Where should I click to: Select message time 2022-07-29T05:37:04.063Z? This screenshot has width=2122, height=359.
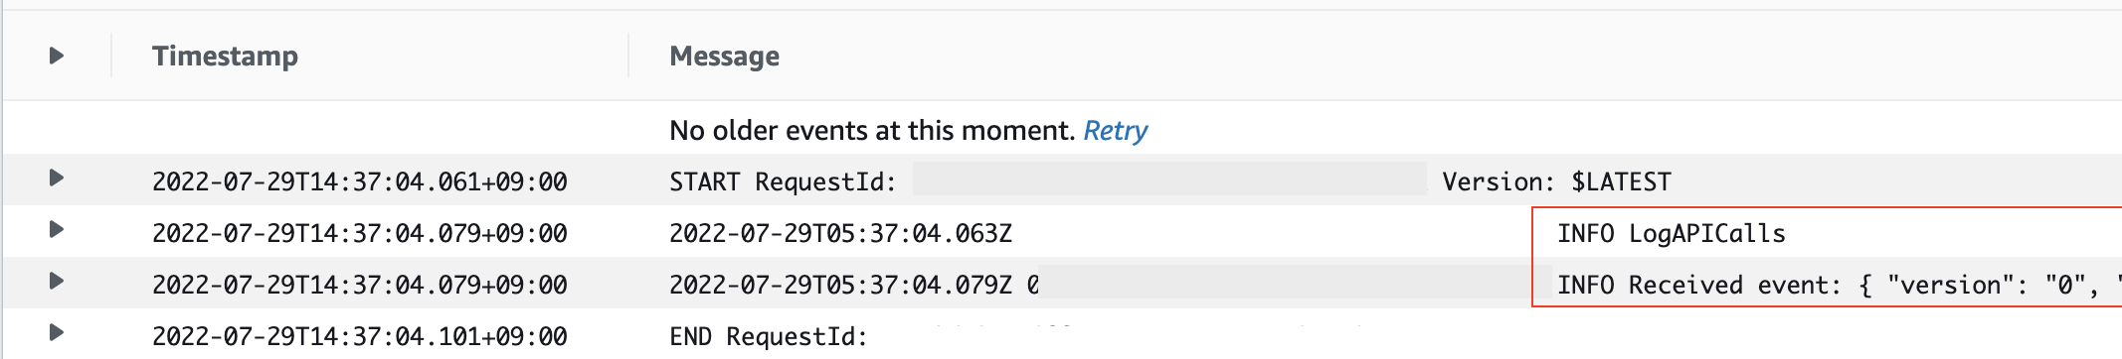tap(840, 234)
